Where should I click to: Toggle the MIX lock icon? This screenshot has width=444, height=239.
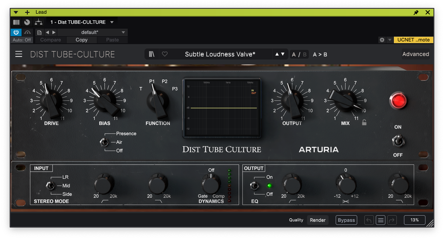coord(364,123)
